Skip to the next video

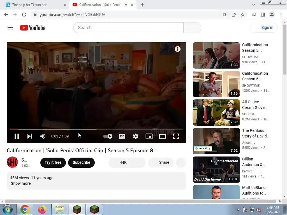(x=30, y=136)
